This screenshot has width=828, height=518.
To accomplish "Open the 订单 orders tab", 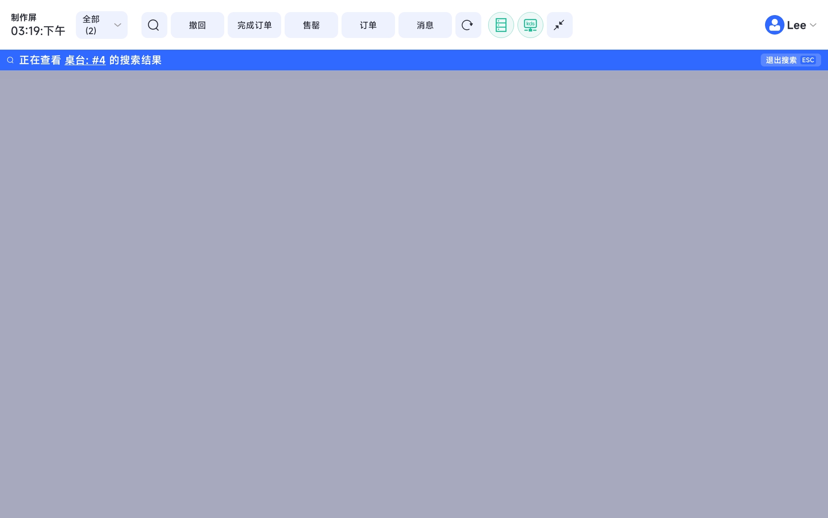I will click(x=368, y=25).
